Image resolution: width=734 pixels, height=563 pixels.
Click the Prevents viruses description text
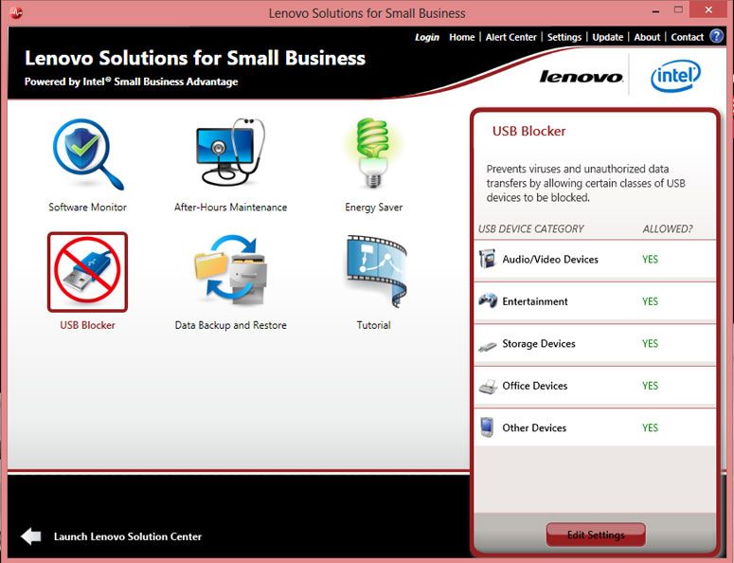pos(585,183)
